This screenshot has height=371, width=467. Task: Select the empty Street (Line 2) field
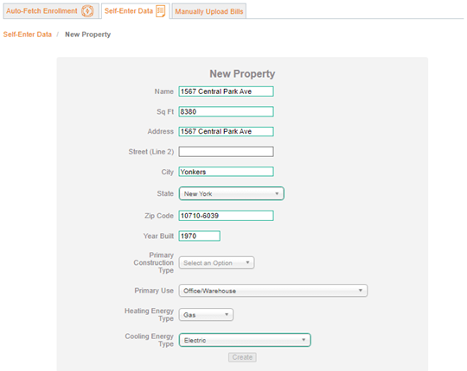[x=226, y=152]
